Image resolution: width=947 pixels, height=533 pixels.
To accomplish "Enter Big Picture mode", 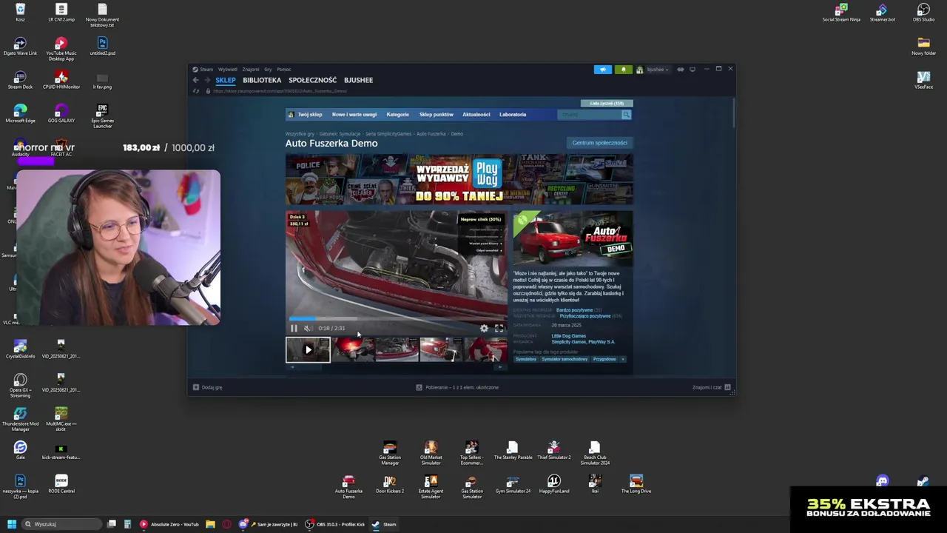I will pos(692,70).
